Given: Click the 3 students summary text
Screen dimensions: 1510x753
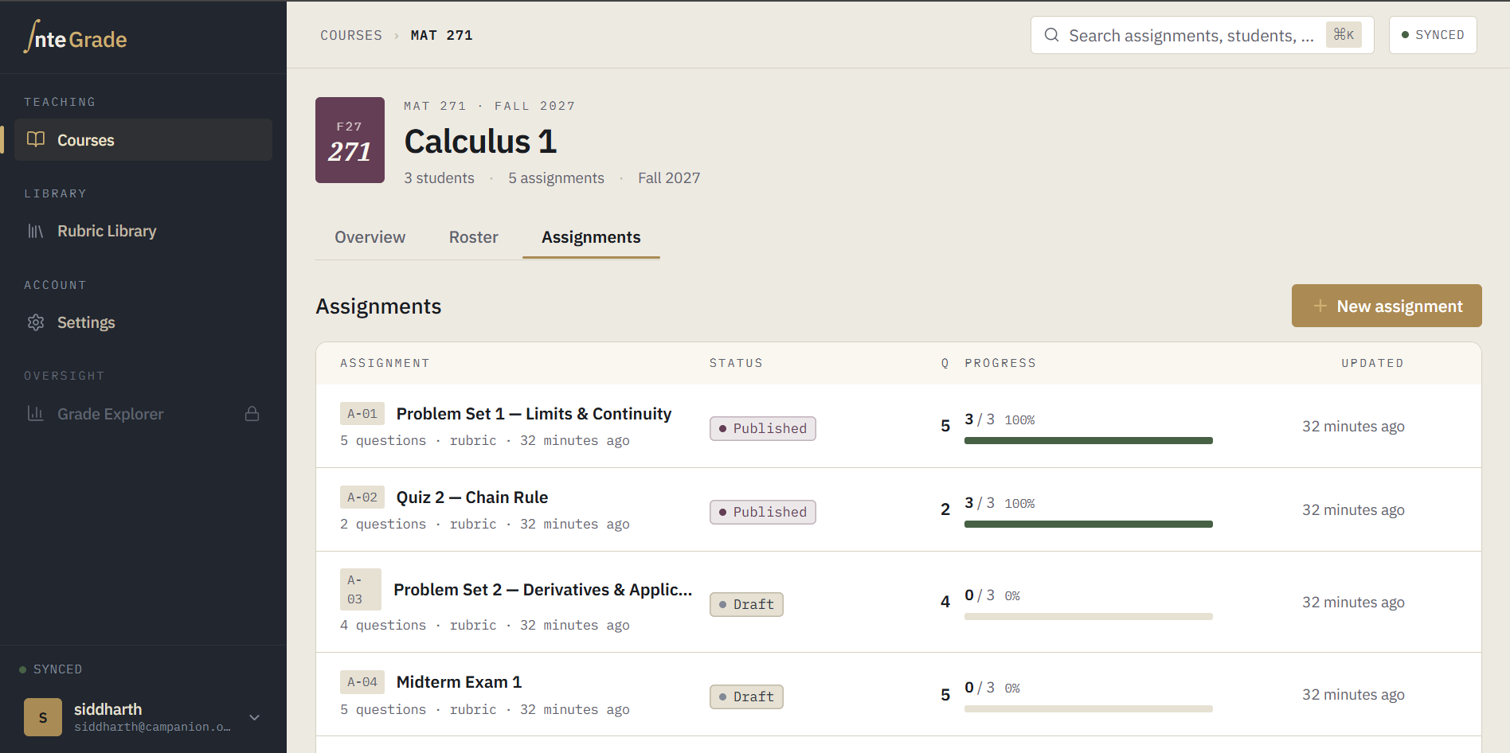Looking at the screenshot, I should pos(439,178).
